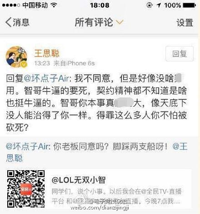Tap the @王思聪 mention in quoted comment
The height and width of the screenshot is (214, 200).
point(180,147)
